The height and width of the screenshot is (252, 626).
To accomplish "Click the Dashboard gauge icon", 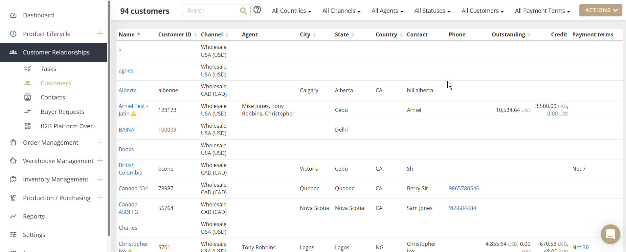I will point(13,15).
